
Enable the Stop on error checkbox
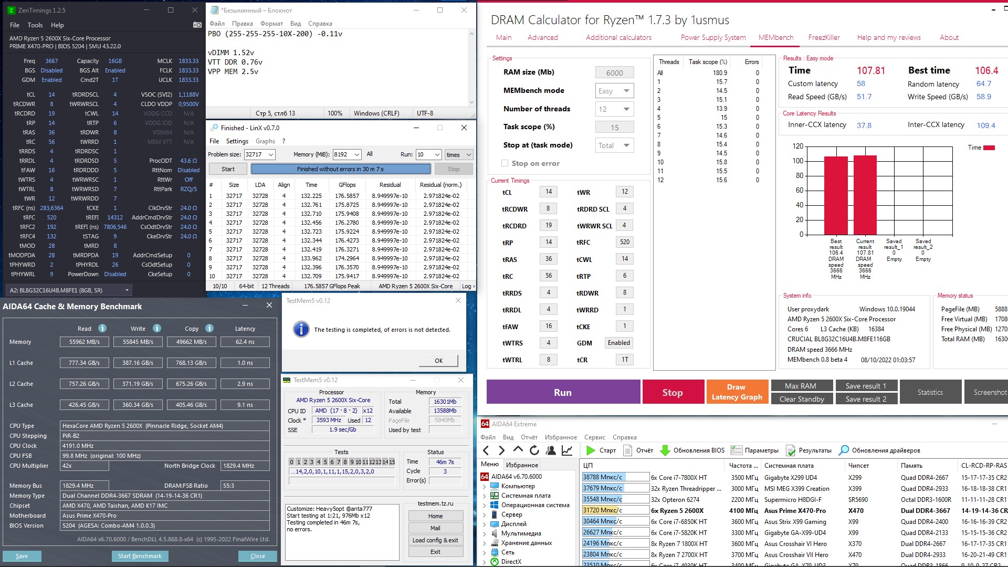click(x=505, y=163)
